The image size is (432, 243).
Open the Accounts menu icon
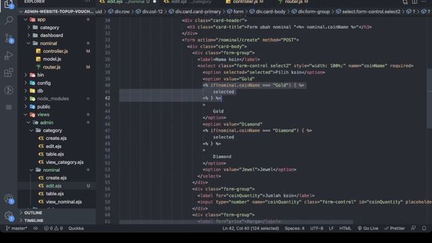[x=9, y=198]
